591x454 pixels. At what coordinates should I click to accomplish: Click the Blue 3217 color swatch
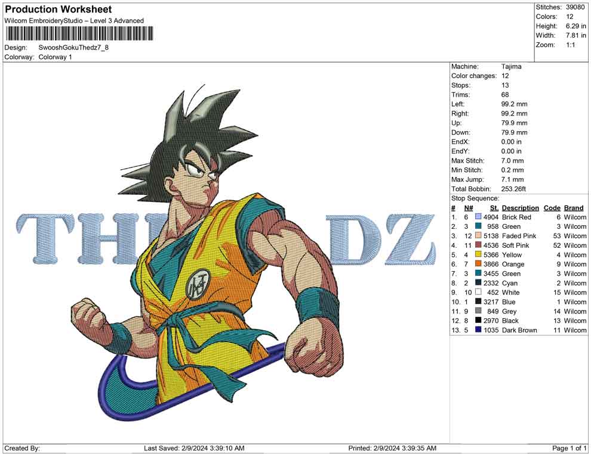[x=478, y=301]
